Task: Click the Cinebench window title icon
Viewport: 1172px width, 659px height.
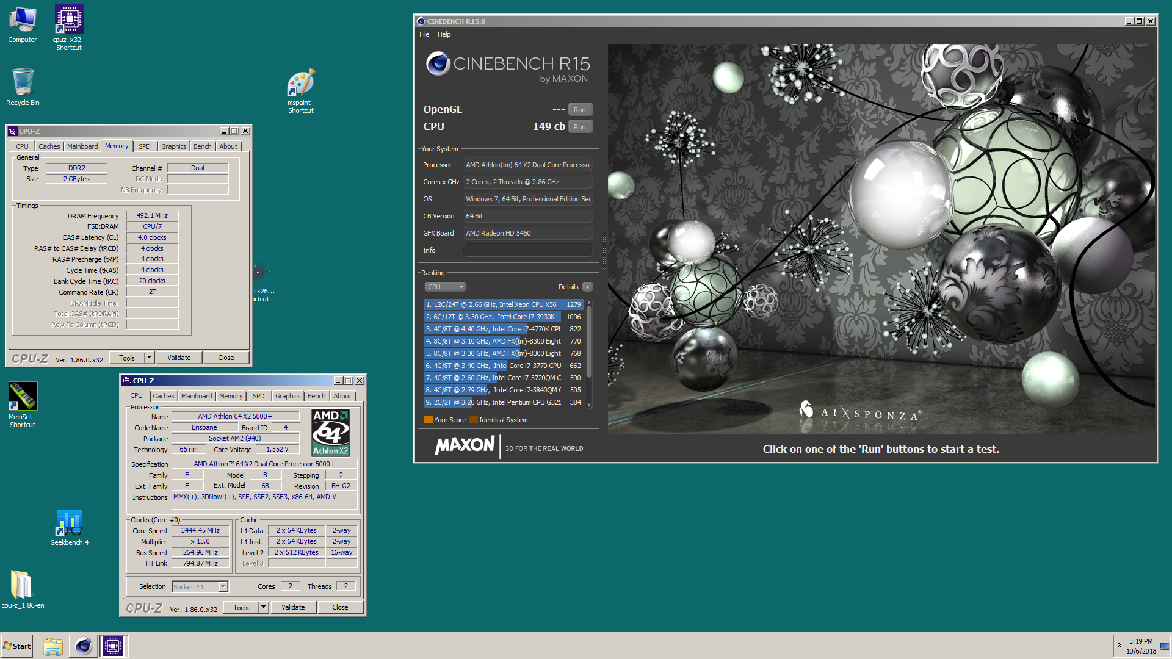Action: pos(421,21)
